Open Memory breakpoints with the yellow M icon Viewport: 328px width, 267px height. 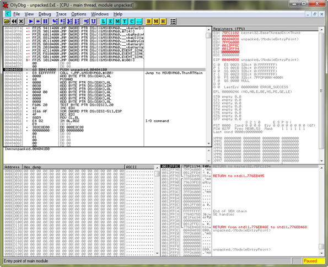[156, 22]
